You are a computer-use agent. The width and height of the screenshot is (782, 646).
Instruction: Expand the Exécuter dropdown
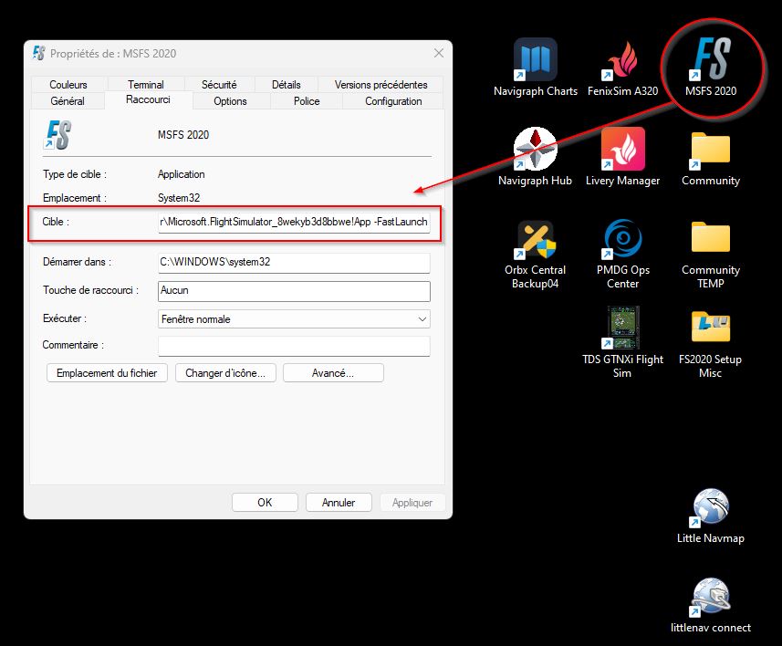pyautogui.click(x=294, y=319)
